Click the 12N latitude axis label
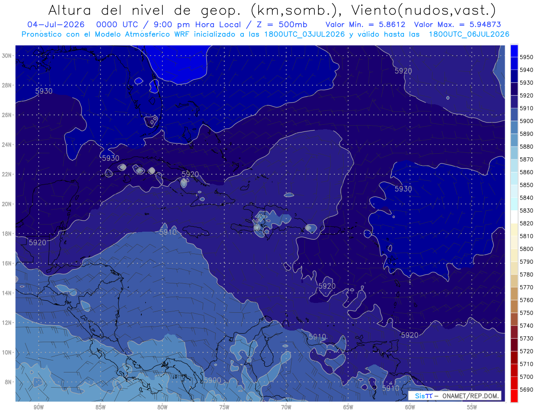 coord(6,323)
